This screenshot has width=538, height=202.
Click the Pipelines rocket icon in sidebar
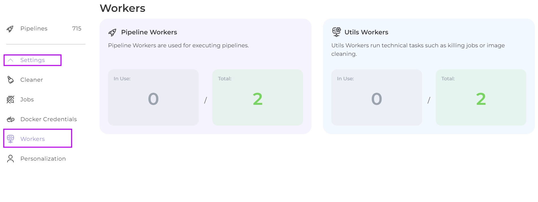pos(10,29)
